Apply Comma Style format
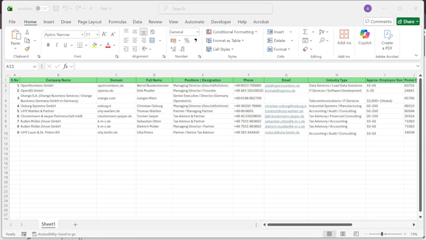The height and width of the screenshot is (240, 426). coord(195,41)
